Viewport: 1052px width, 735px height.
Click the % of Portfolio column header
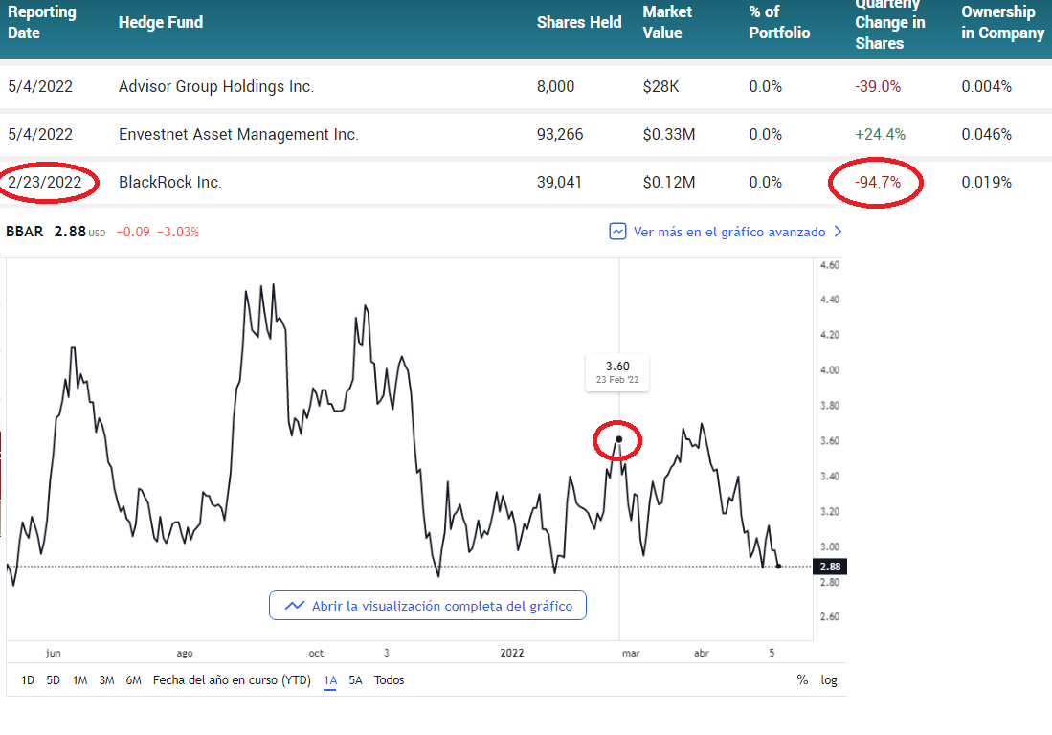[779, 22]
